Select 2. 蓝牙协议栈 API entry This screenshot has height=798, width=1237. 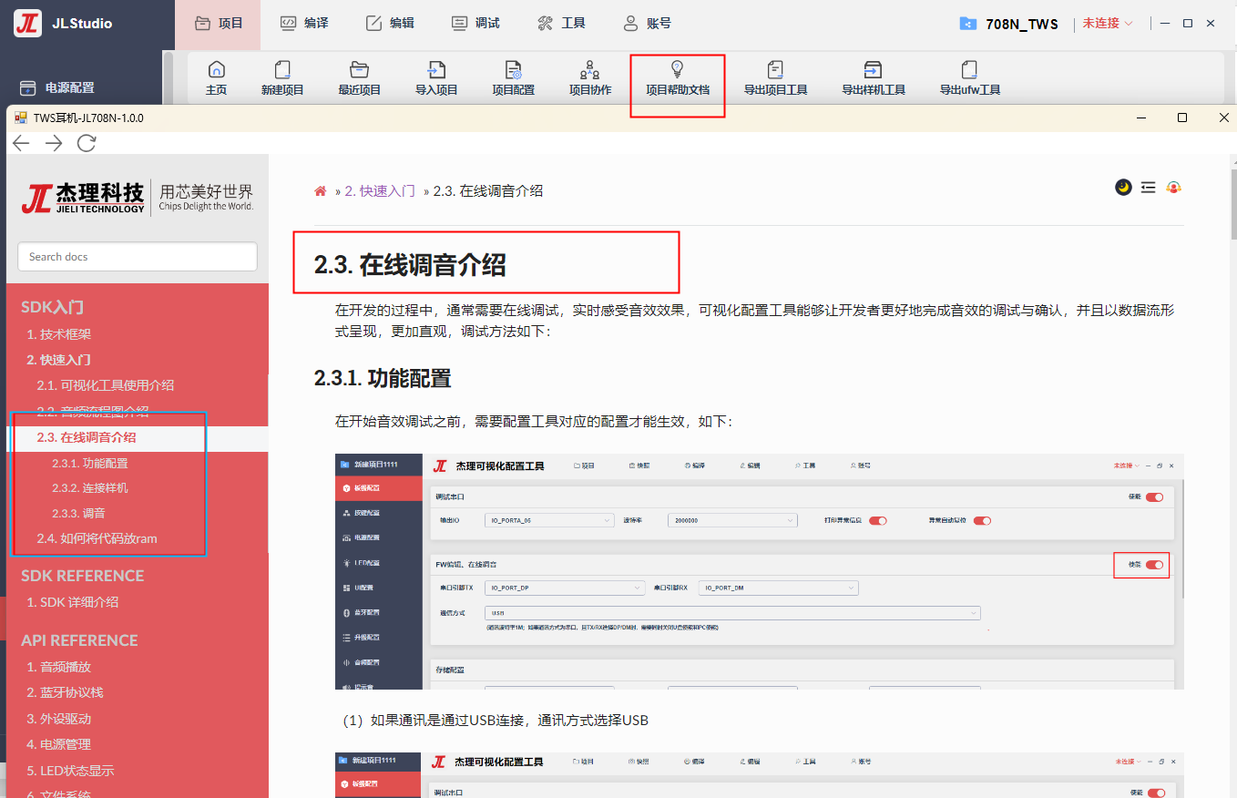tap(66, 692)
